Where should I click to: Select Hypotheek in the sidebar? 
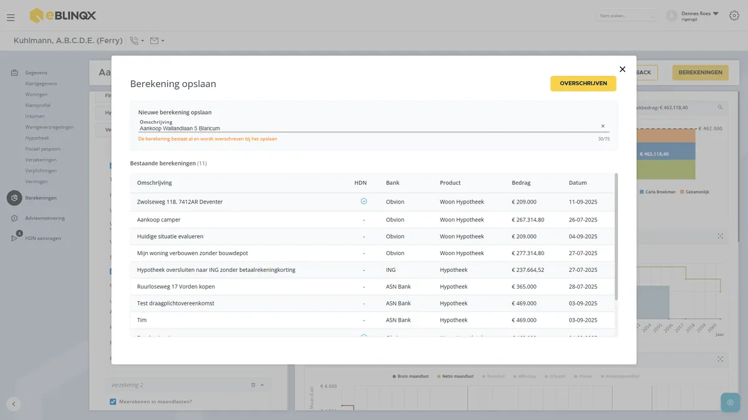pos(37,138)
